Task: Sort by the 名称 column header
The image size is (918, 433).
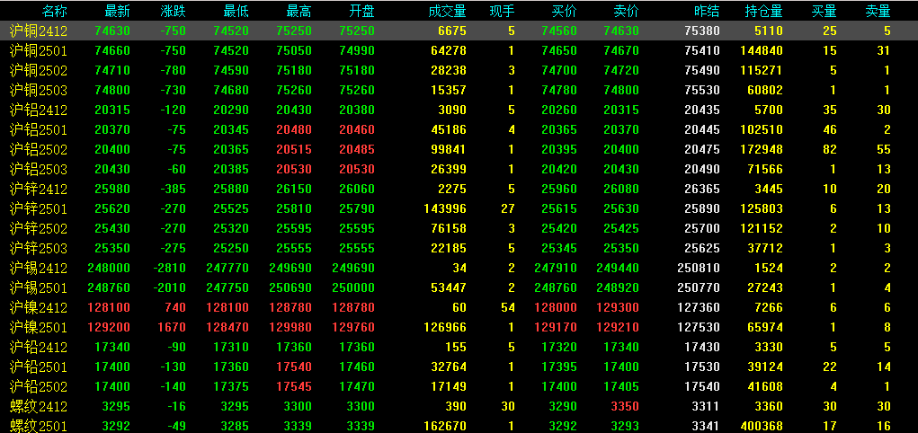Action: coord(55,11)
